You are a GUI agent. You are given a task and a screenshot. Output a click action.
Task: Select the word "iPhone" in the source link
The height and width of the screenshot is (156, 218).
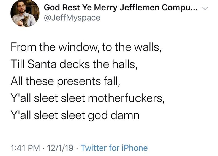tap(135, 148)
